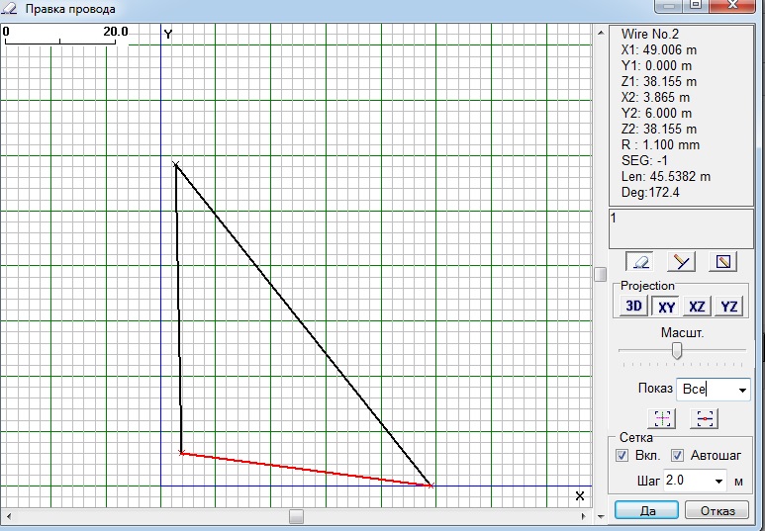Confirm with the Да button
The width and height of the screenshot is (765, 531).
(647, 510)
